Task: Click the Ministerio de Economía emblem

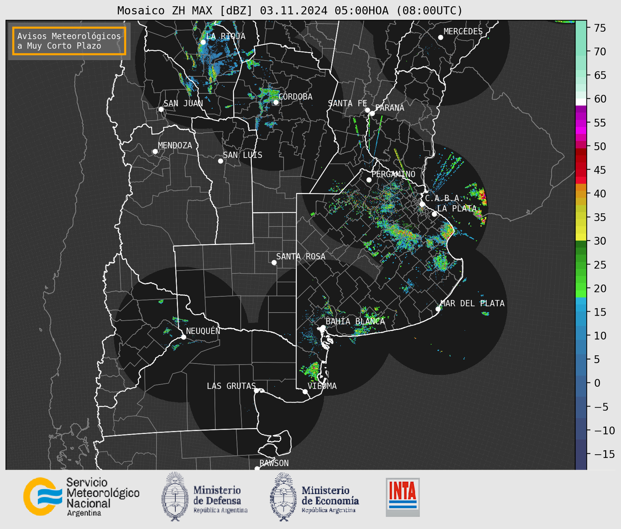Action: [283, 497]
